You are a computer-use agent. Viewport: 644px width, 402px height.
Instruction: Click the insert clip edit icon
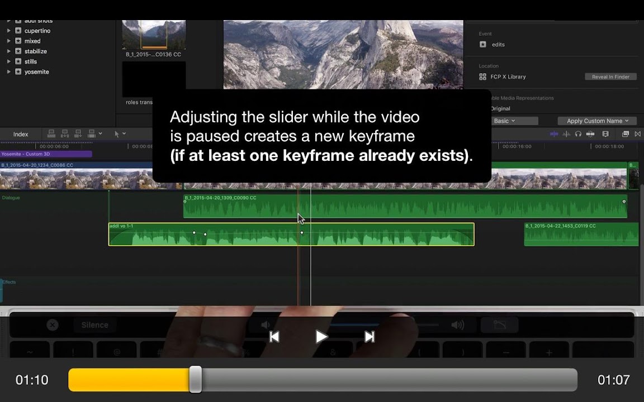(65, 134)
